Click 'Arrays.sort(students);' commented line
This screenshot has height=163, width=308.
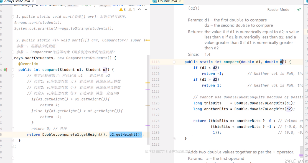[x=38, y=22]
